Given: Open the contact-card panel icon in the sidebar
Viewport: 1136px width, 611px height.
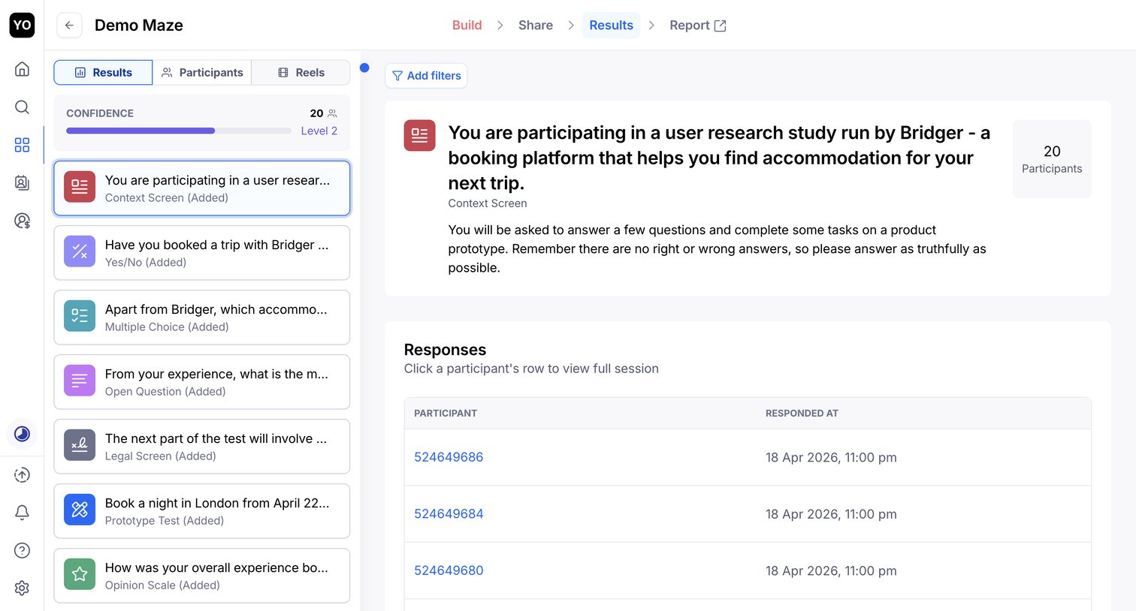Looking at the screenshot, I should coord(22,182).
